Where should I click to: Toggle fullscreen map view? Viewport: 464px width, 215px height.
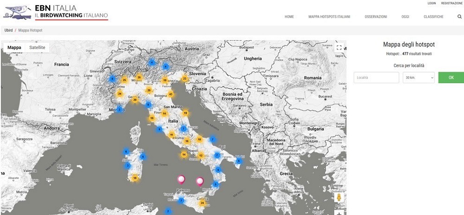coord(339,48)
